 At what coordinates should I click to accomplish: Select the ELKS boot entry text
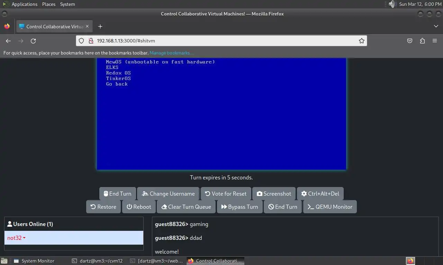point(112,67)
